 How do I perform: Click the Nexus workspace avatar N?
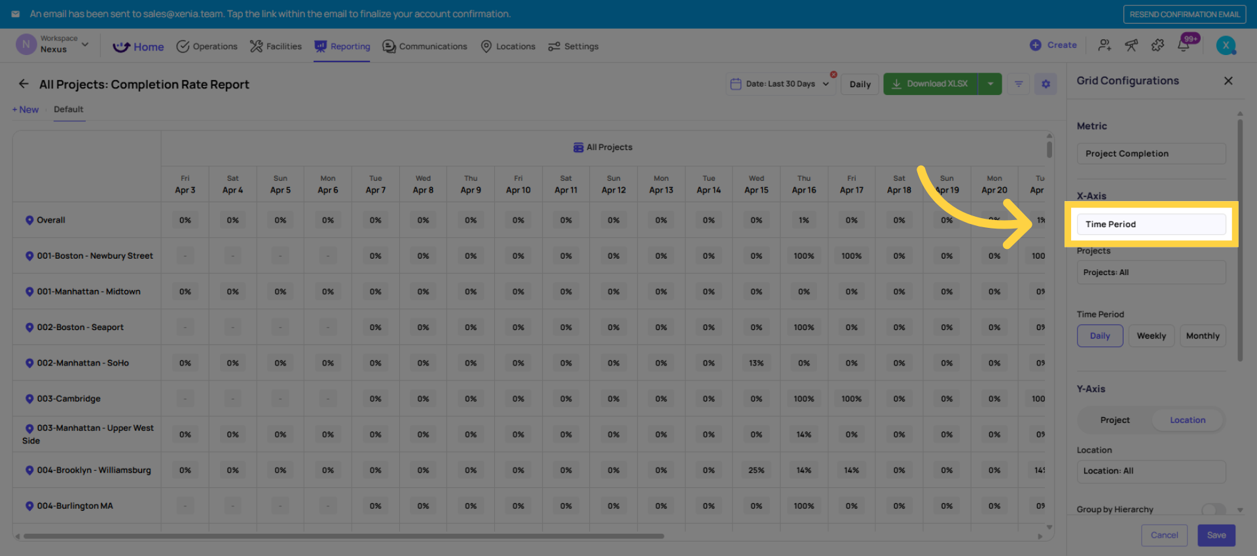click(x=26, y=45)
